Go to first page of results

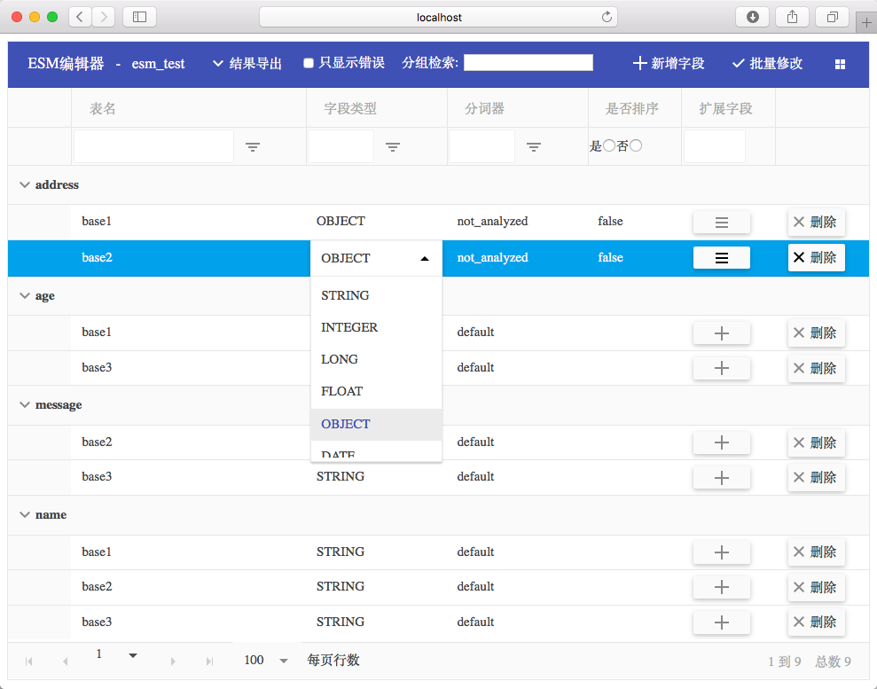[28, 661]
